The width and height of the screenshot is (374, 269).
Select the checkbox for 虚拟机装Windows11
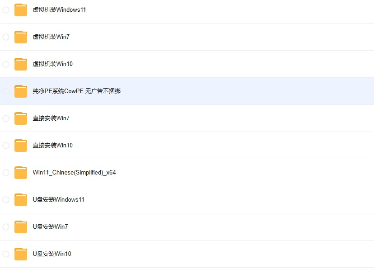6,10
